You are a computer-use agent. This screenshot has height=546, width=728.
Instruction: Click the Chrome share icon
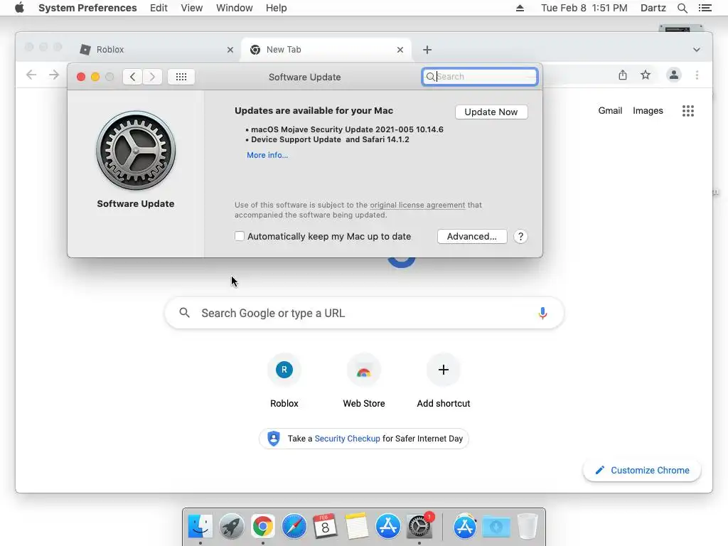[x=623, y=75]
